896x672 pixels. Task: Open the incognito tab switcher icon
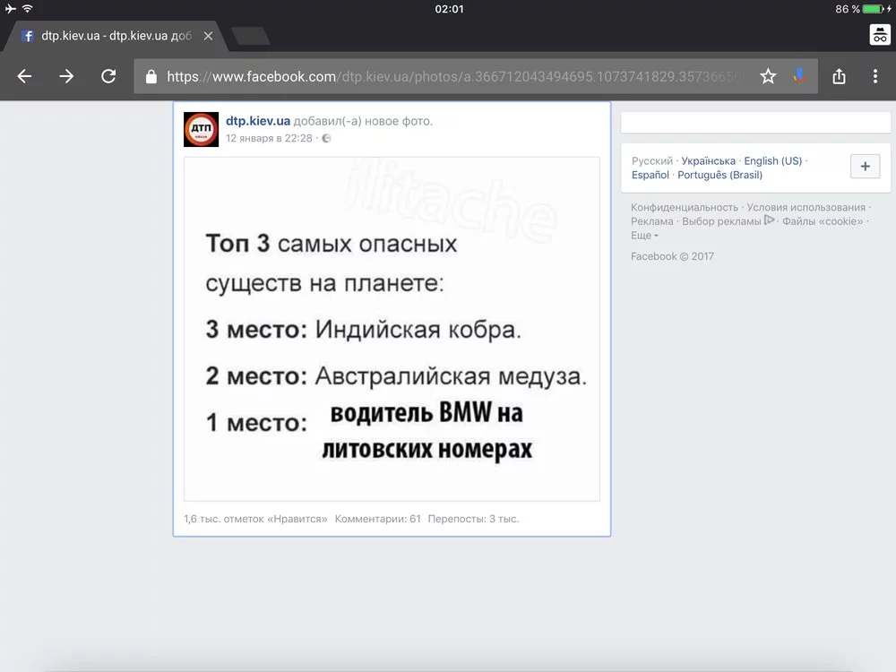tap(880, 35)
